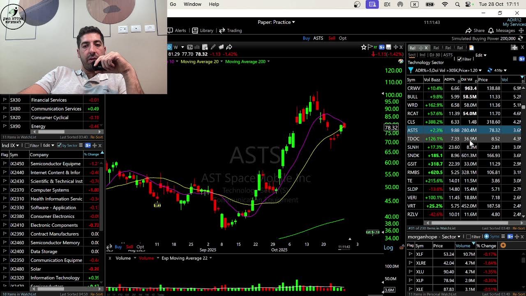Click the funnel filter icon

[x=411, y=70]
